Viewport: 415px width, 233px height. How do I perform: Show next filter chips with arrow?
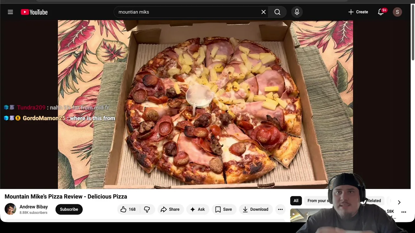click(x=399, y=202)
